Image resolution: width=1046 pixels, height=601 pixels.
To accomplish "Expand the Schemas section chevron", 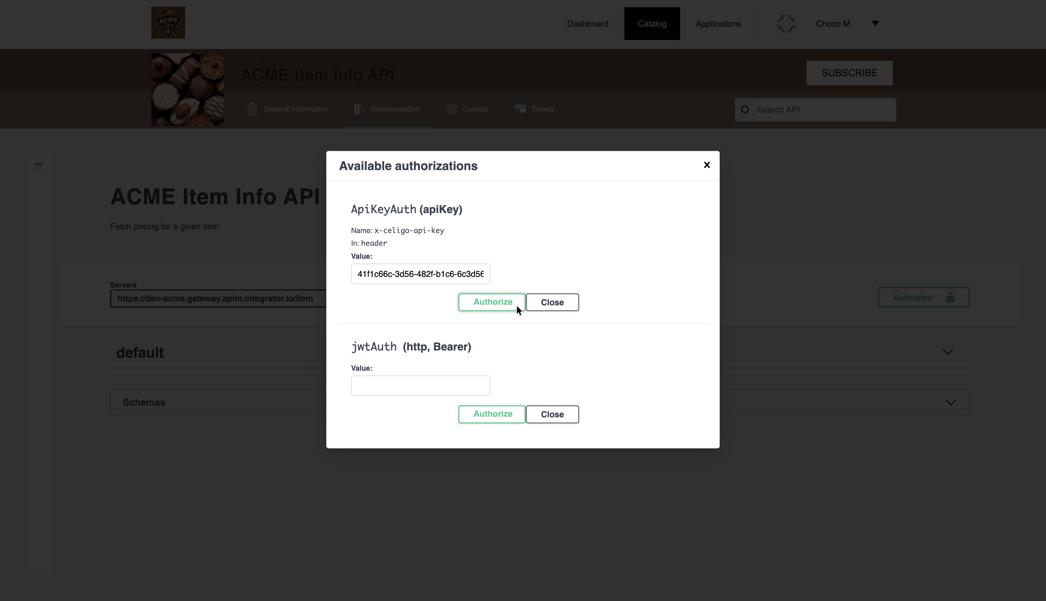I will (951, 402).
